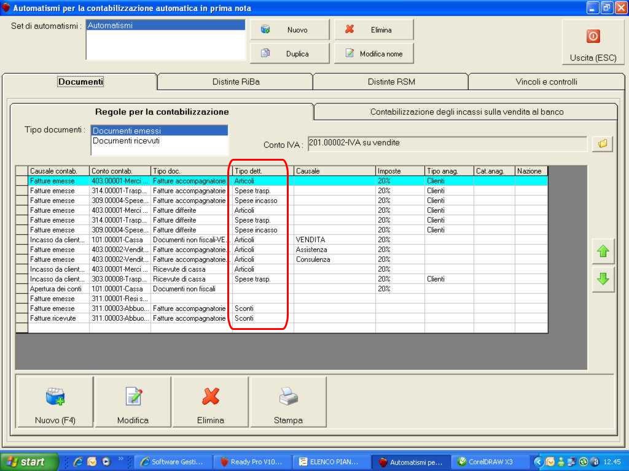Switch to ELENCO PIAN... taskbar window
The height and width of the screenshot is (471, 629).
tap(331, 462)
